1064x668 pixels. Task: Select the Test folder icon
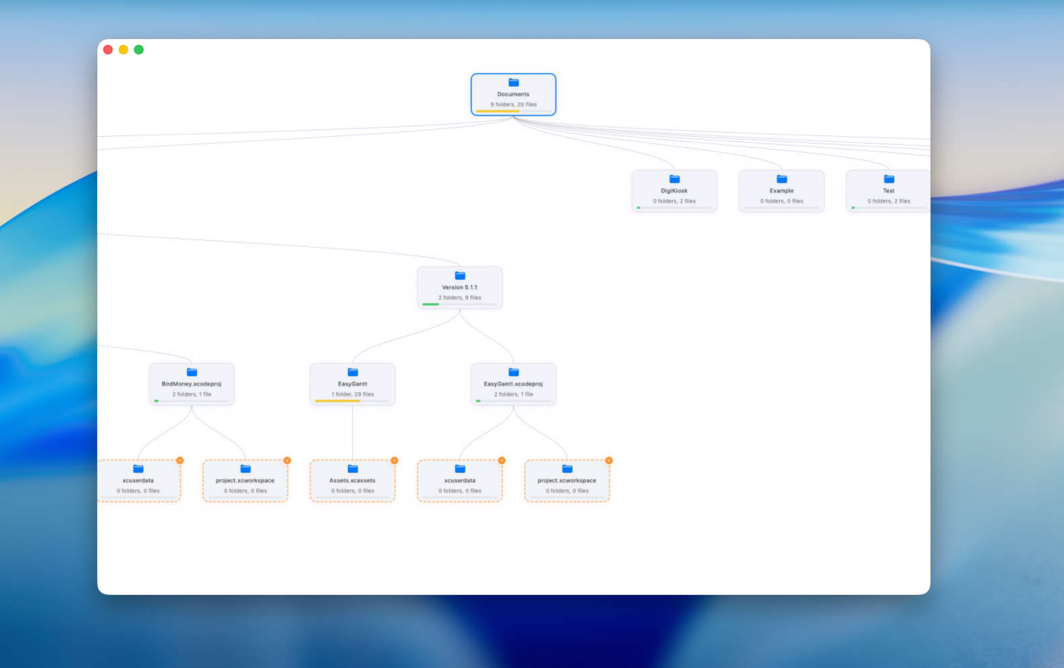(x=888, y=179)
